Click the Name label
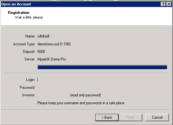 click(30, 36)
